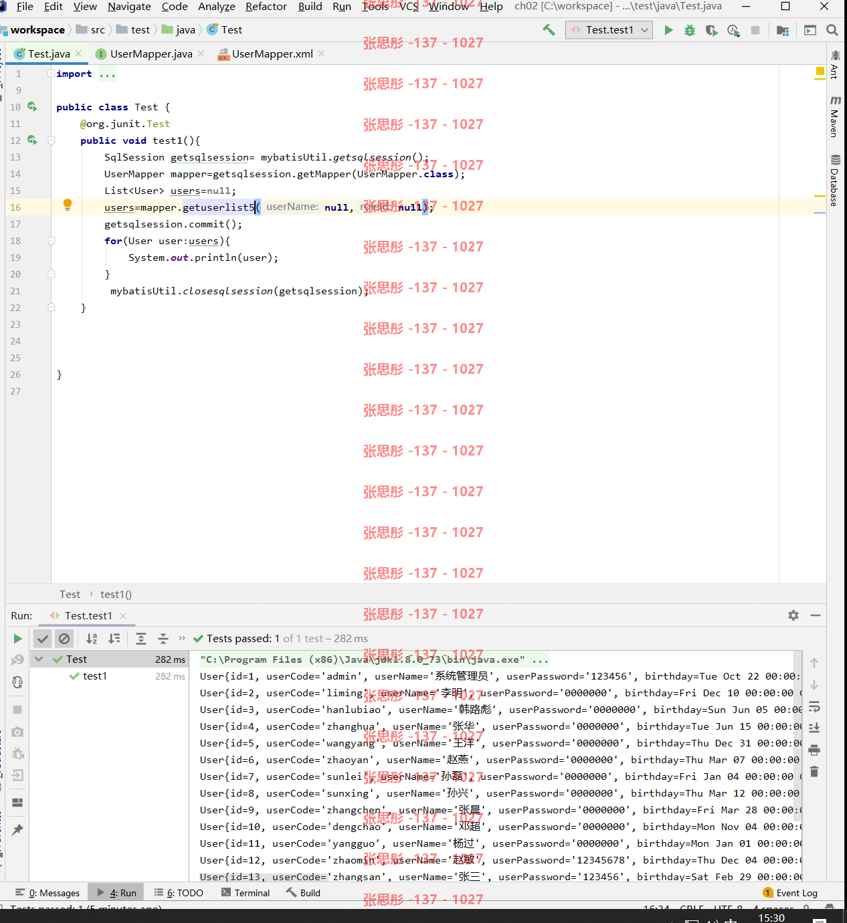Screen dimensions: 847x923
Task: Switch to the UserMapper.xml tab
Action: coord(272,54)
